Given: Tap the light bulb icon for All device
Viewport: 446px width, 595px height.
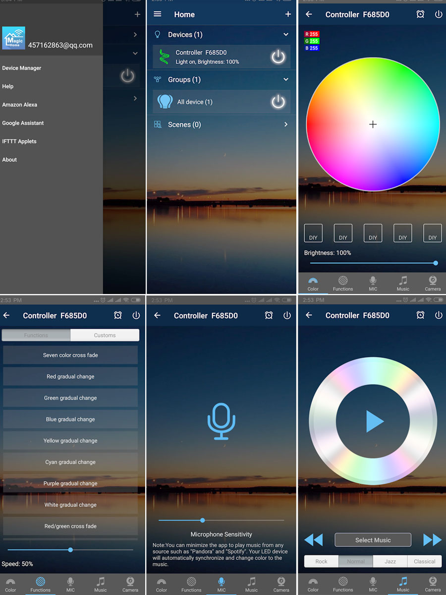Looking at the screenshot, I should coord(165,102).
